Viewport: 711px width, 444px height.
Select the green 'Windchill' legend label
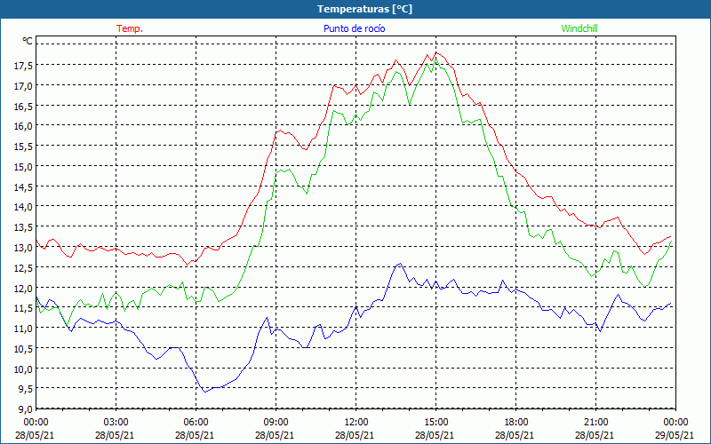tap(579, 28)
